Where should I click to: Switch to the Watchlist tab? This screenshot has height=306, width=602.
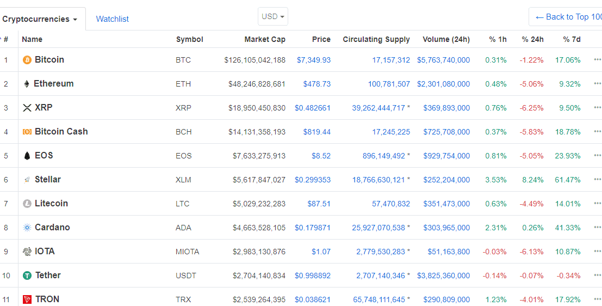click(112, 19)
